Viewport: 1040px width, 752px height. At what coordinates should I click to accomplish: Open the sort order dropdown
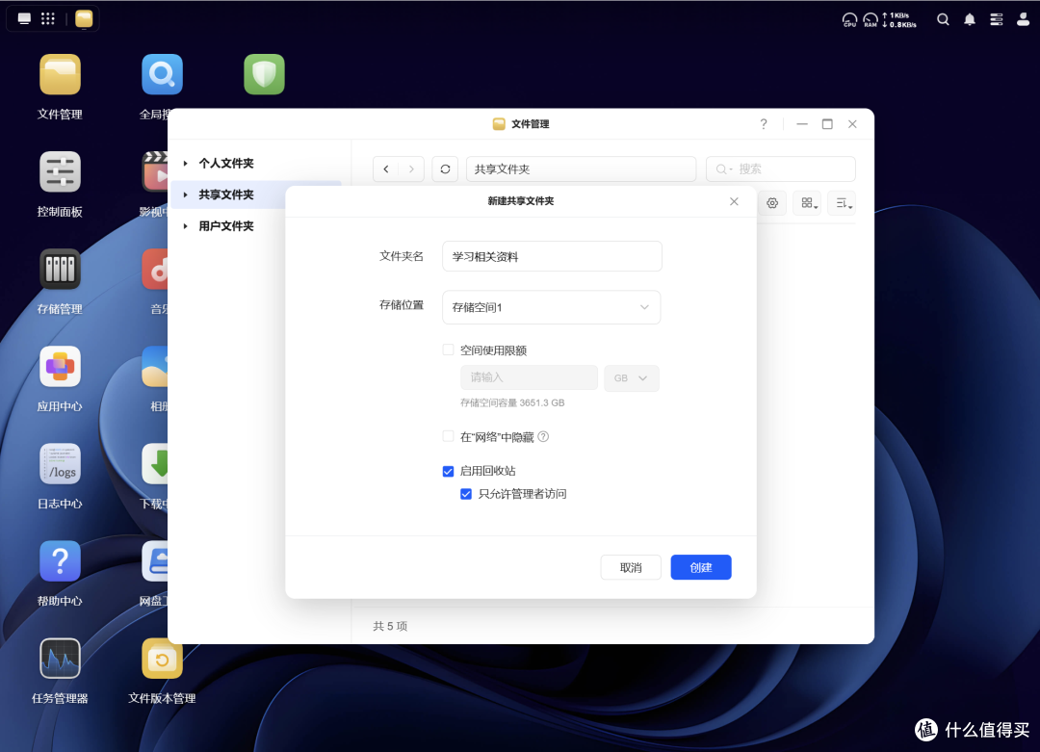coord(842,203)
